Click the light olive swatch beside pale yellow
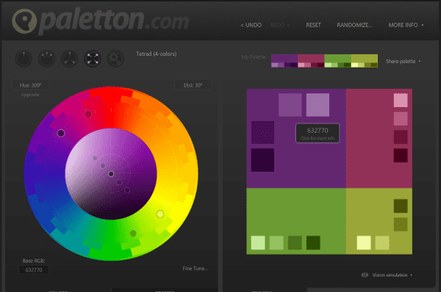 (x=382, y=243)
